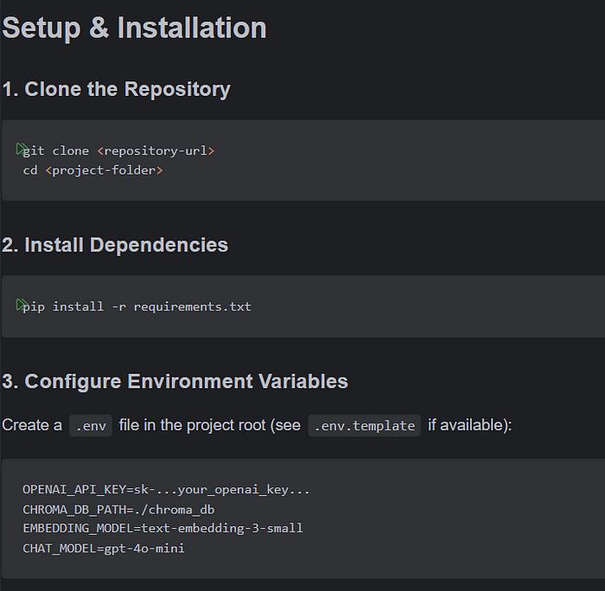
Task: Click the 'if available' text
Action: point(468,425)
